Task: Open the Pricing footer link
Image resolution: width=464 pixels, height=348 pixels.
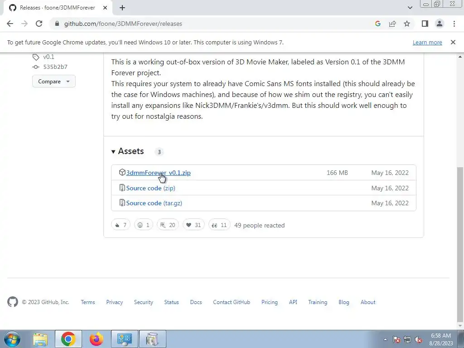Action: (270, 302)
